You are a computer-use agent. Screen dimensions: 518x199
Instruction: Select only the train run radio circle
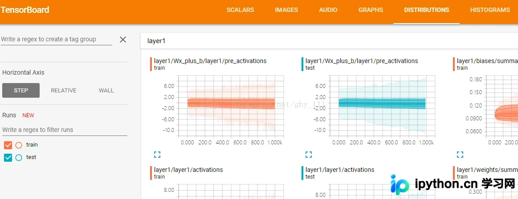pyautogui.click(x=19, y=145)
